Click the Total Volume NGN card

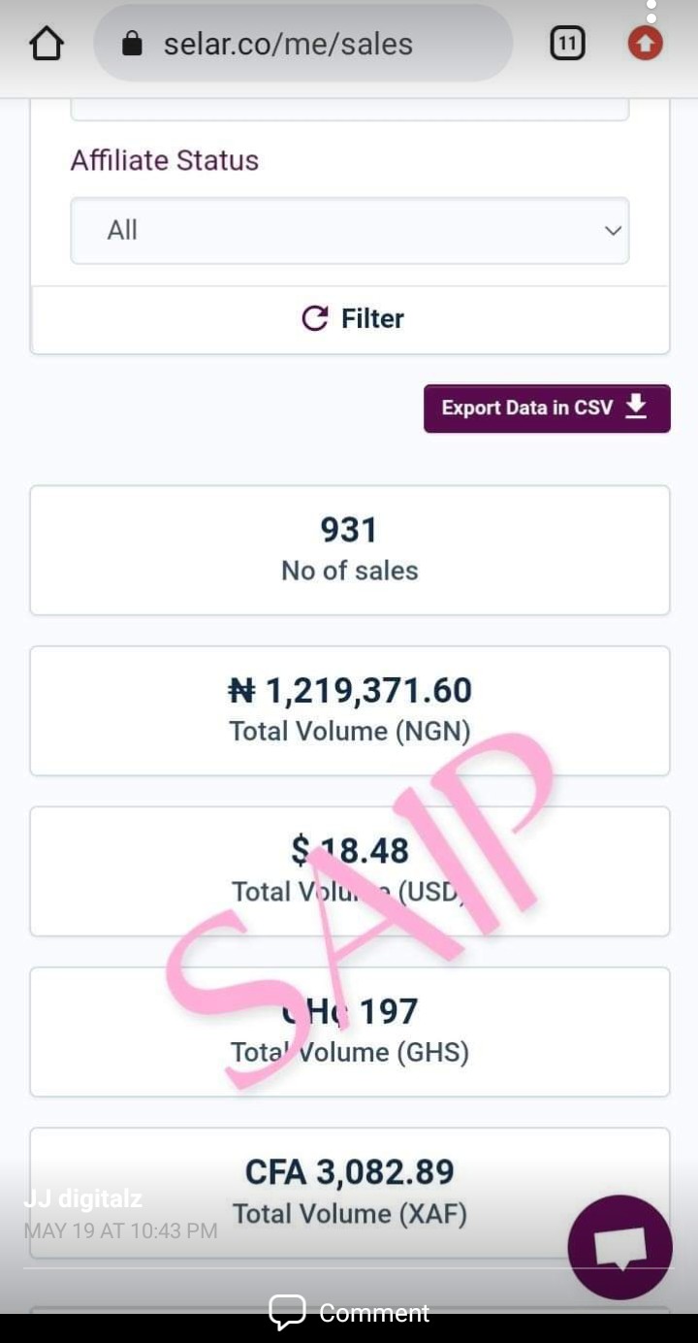coord(349,709)
